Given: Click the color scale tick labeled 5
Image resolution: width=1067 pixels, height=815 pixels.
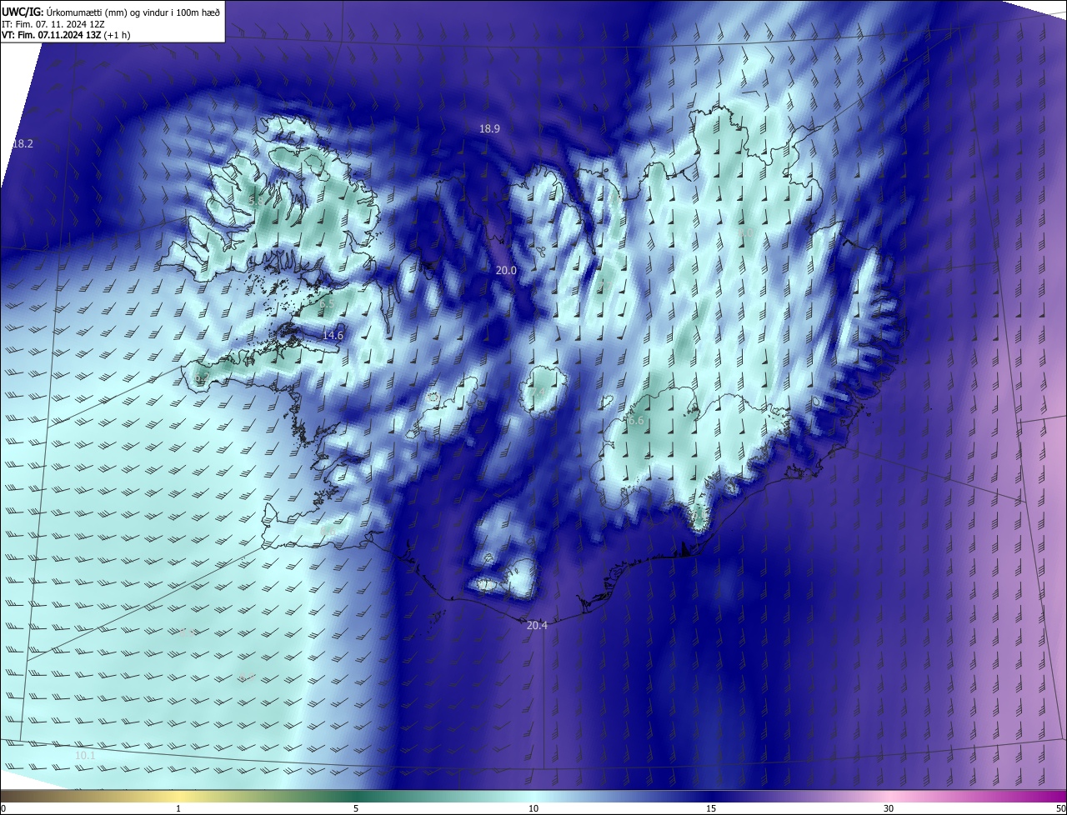Looking at the screenshot, I should [356, 808].
